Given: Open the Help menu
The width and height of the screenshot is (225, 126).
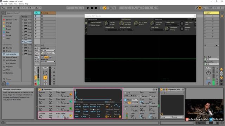Looking at the screenshot, I should (x=27, y=4).
